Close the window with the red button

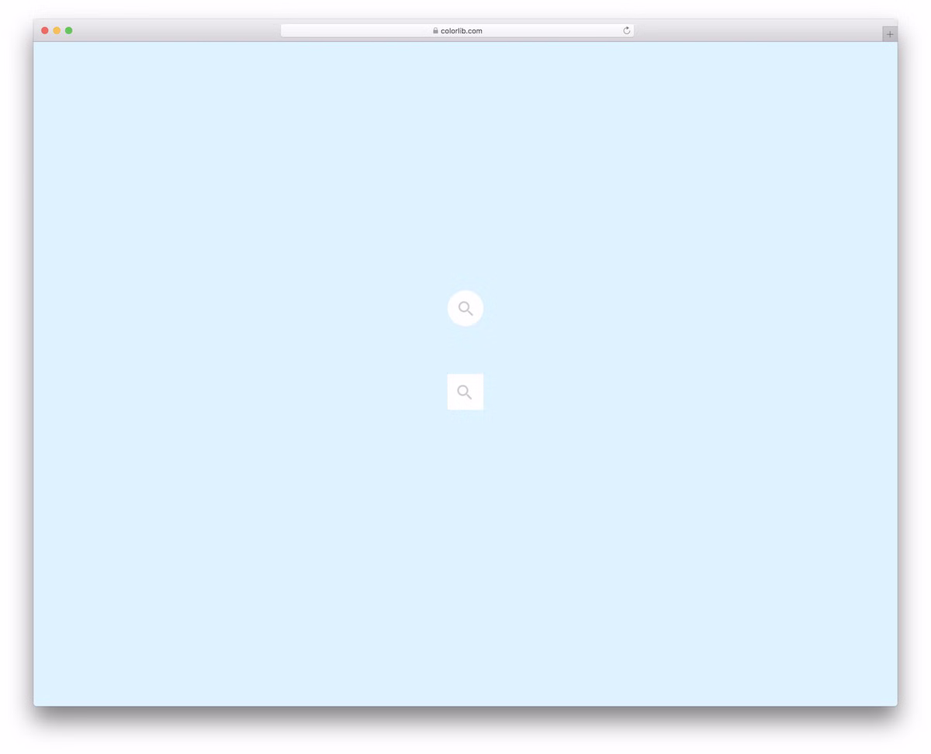45,30
